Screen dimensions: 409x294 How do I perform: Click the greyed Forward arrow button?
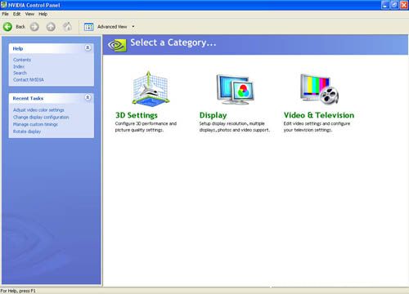coord(34,27)
